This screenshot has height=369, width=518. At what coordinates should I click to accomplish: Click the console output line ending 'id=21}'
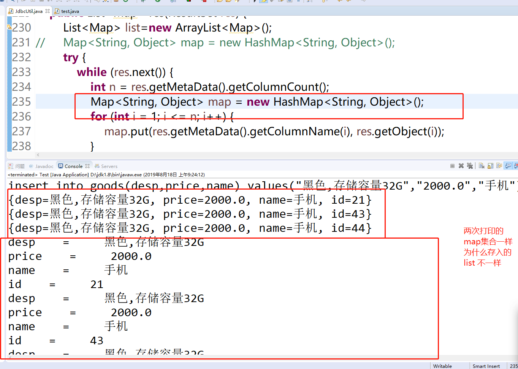pyautogui.click(x=190, y=200)
